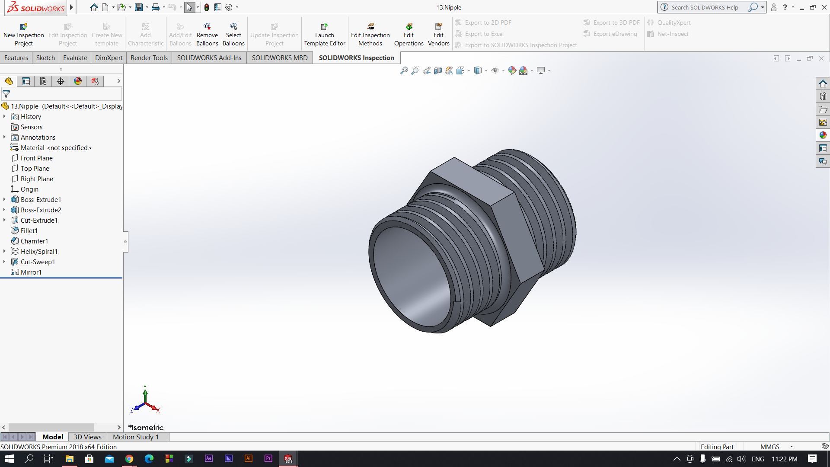Click Select Balloons tool
This screenshot has height=467, width=830.
[x=233, y=35]
